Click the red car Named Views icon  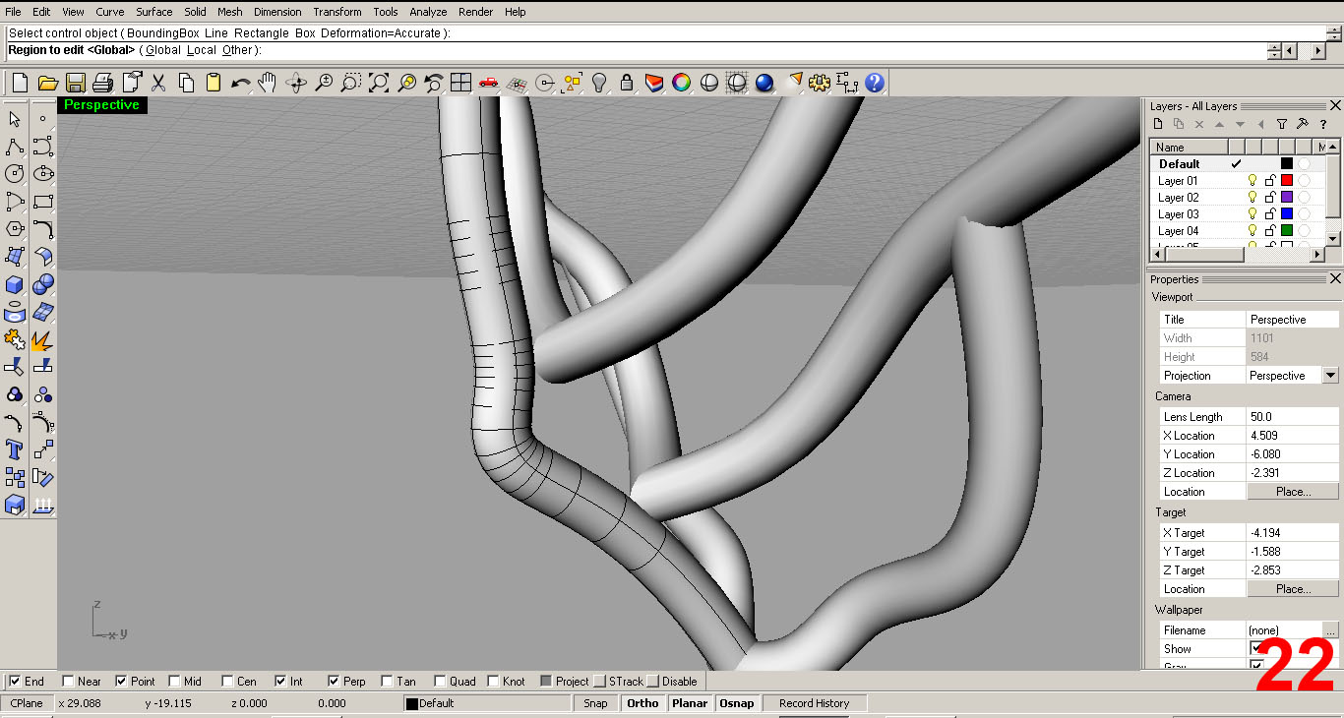pos(489,83)
